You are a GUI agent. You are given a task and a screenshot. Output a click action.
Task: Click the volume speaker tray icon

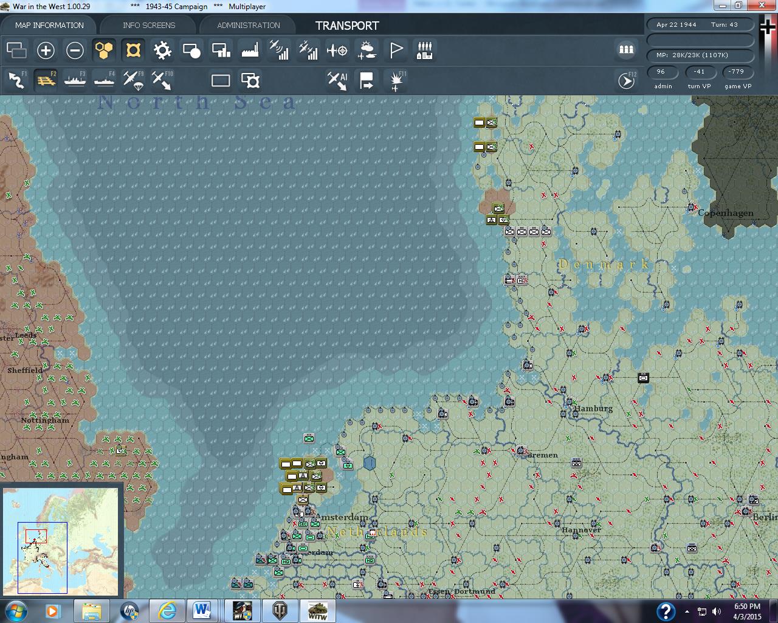(x=717, y=611)
